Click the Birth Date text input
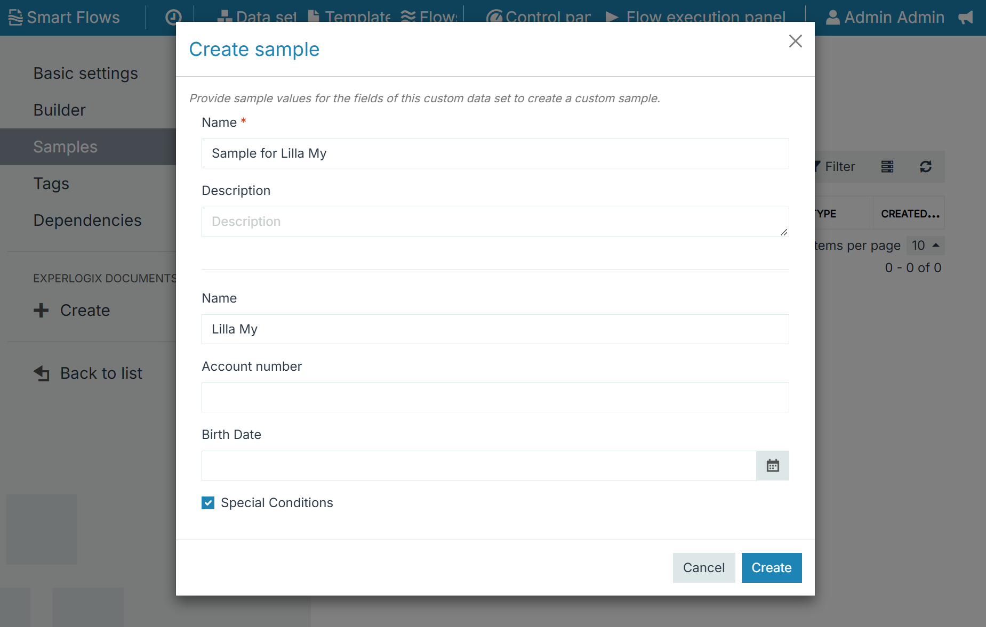 point(478,466)
